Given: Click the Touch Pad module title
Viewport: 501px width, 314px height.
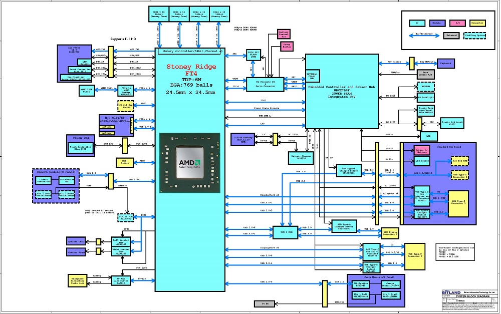Looking at the screenshot, I should [x=81, y=138].
